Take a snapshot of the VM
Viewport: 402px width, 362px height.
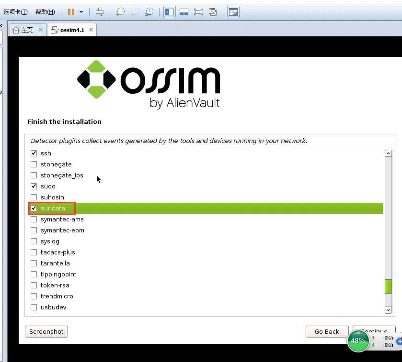[x=120, y=12]
